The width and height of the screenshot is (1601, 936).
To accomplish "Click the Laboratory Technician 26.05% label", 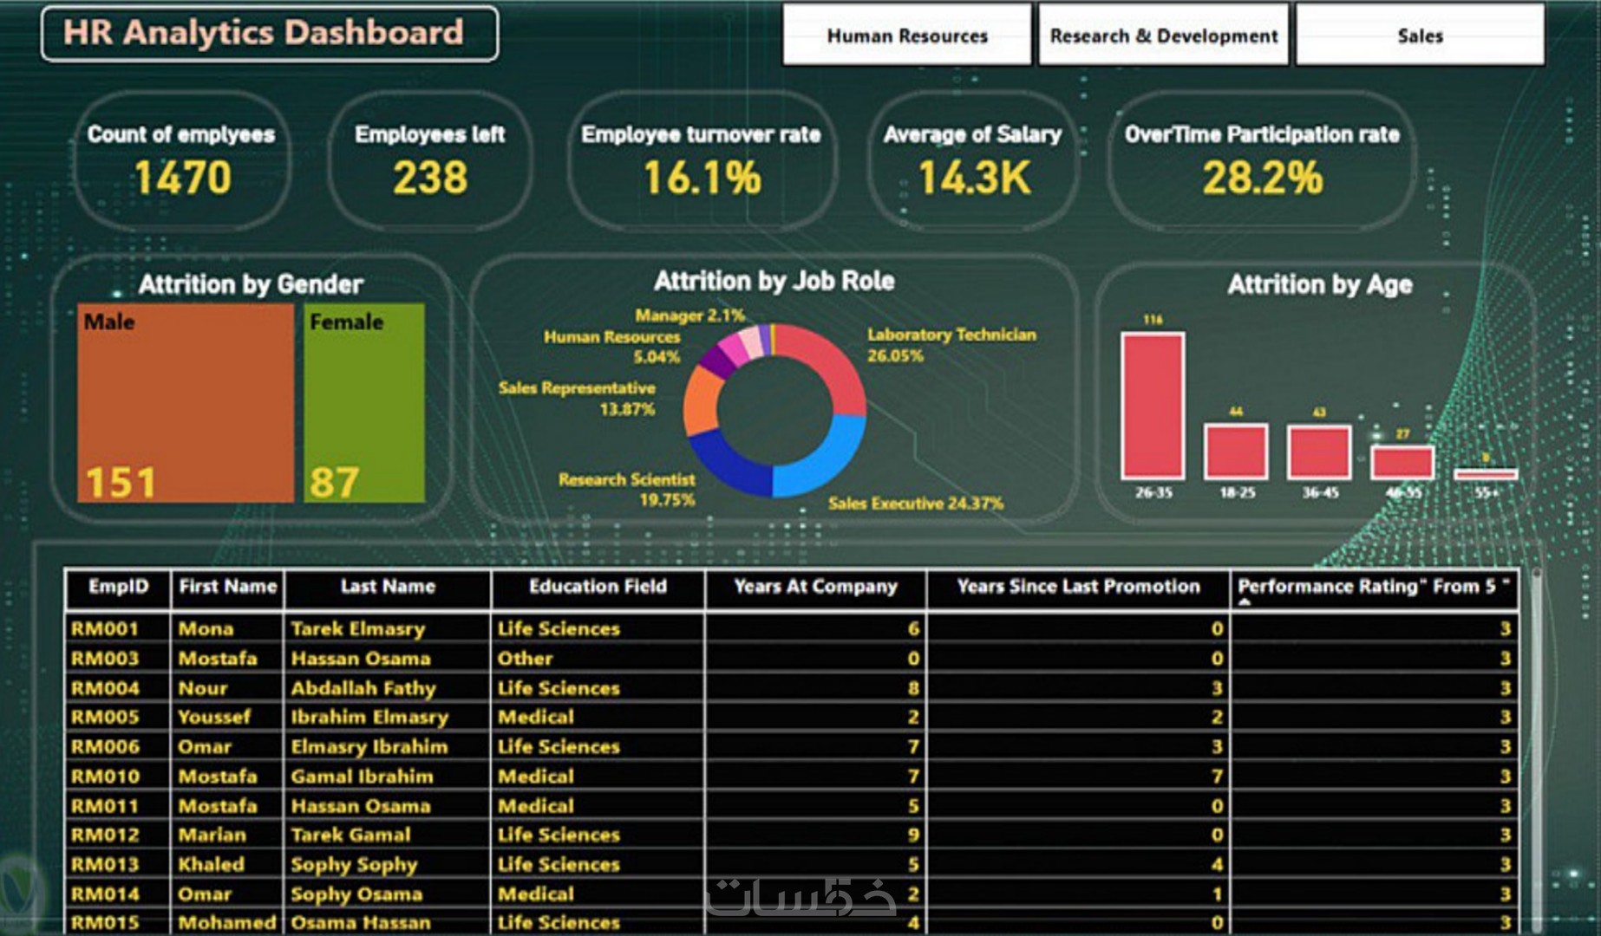I will [x=951, y=345].
